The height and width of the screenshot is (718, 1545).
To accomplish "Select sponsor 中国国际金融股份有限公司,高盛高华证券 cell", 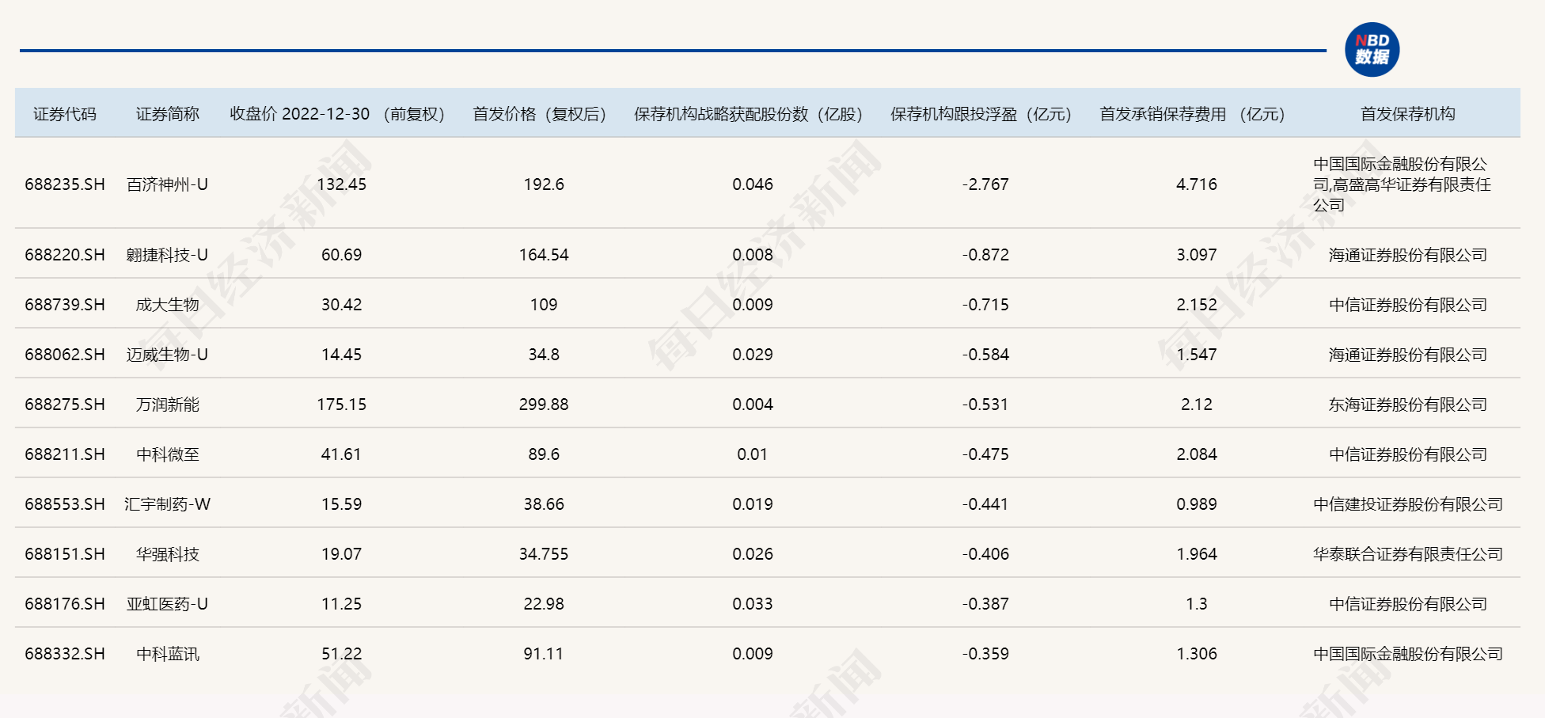I will click(1403, 184).
